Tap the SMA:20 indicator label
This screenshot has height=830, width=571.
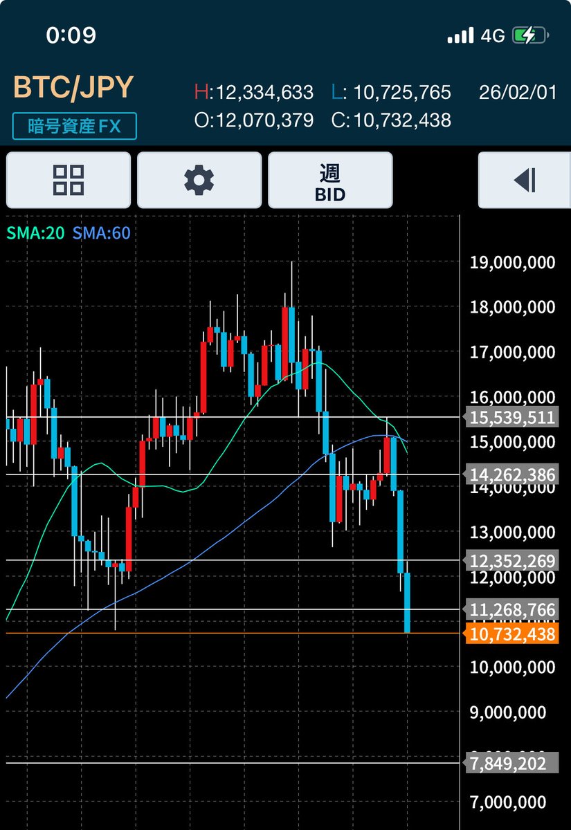click(x=35, y=233)
